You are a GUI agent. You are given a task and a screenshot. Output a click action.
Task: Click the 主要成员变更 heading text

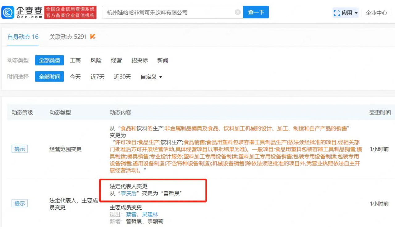[x=126, y=207]
